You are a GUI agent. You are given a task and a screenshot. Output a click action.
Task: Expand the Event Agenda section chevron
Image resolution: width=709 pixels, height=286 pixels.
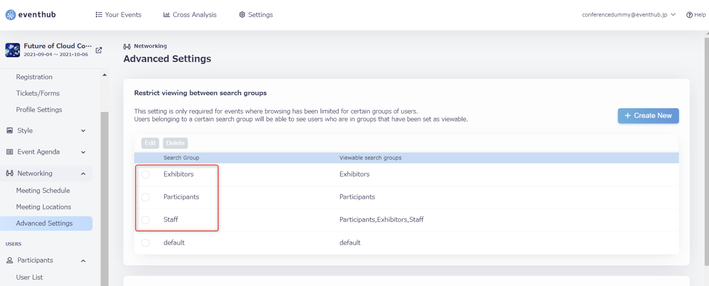[x=83, y=152]
